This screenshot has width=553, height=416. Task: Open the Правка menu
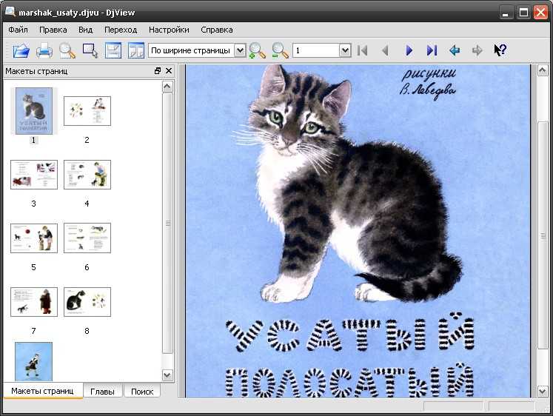(x=53, y=30)
